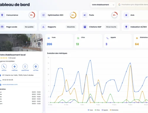Click the Google logo next to sync message

tap(119, 5)
